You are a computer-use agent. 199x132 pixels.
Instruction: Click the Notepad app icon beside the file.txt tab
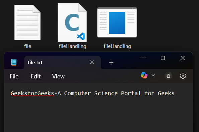click(x=14, y=62)
